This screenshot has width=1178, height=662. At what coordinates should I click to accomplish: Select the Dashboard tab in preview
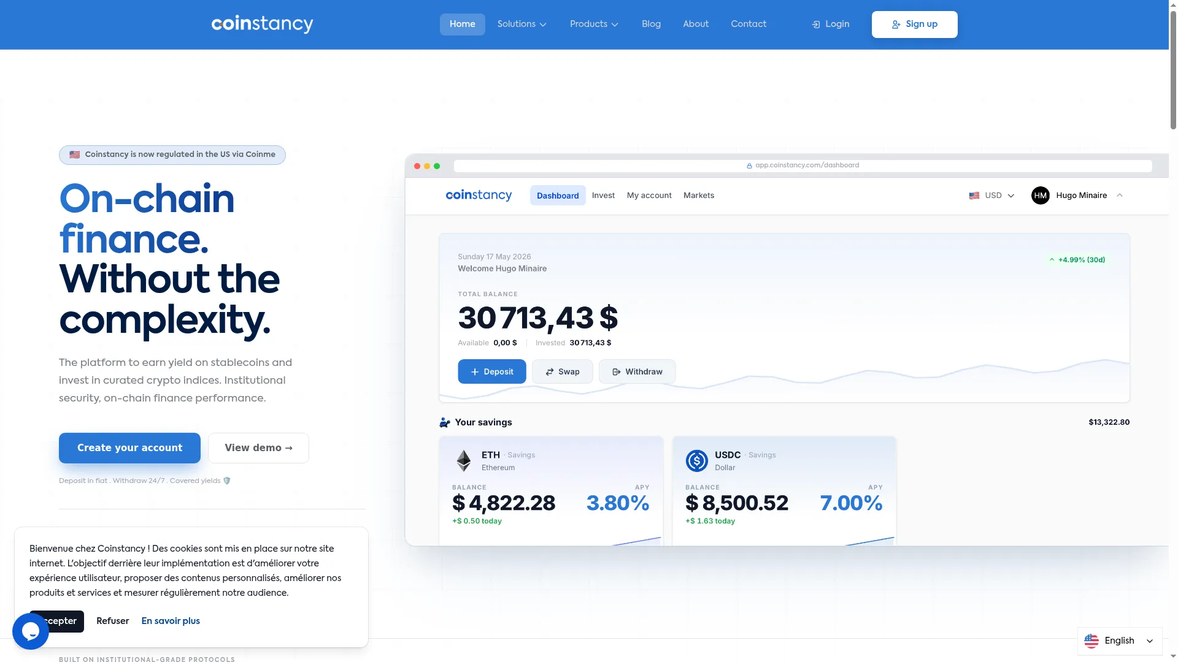tap(558, 196)
